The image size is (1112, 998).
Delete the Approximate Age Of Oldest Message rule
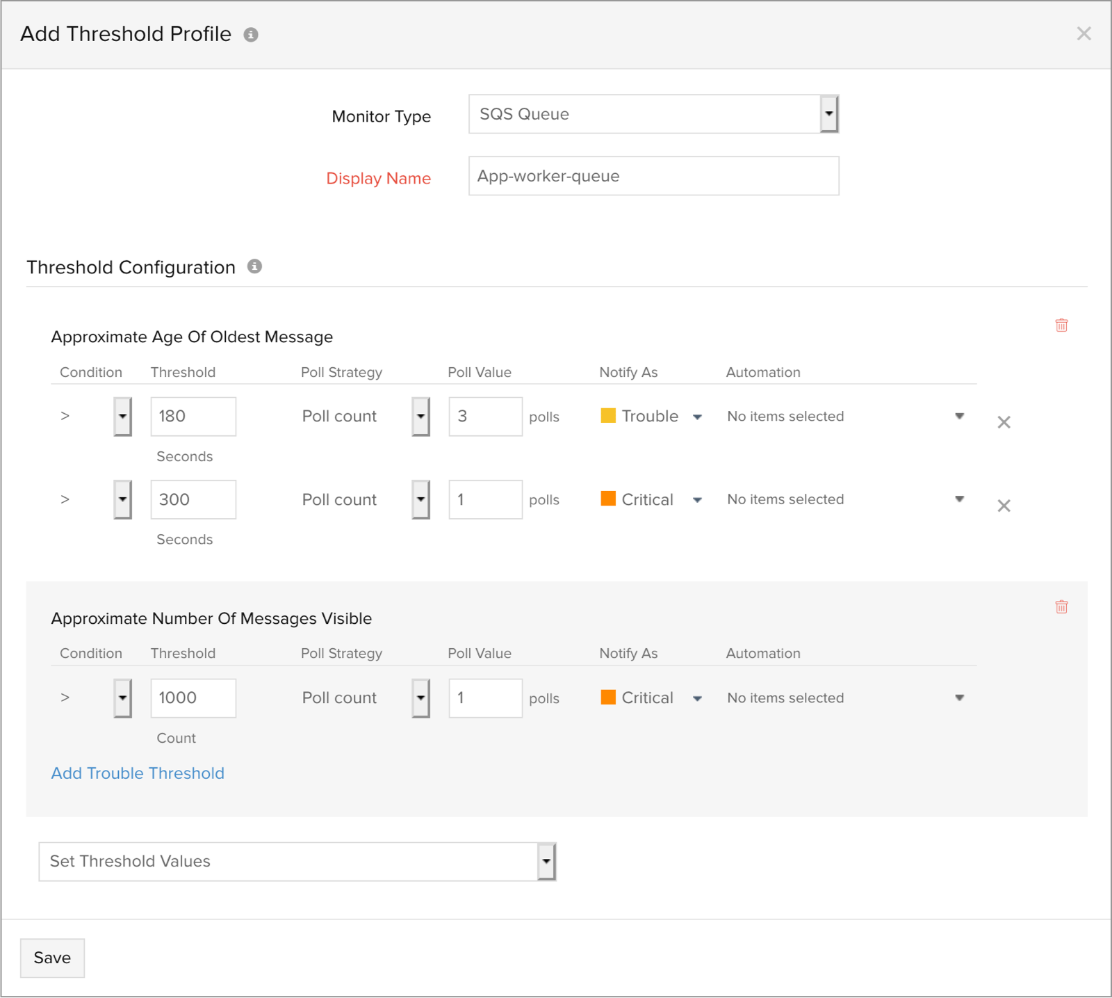pyautogui.click(x=1061, y=325)
